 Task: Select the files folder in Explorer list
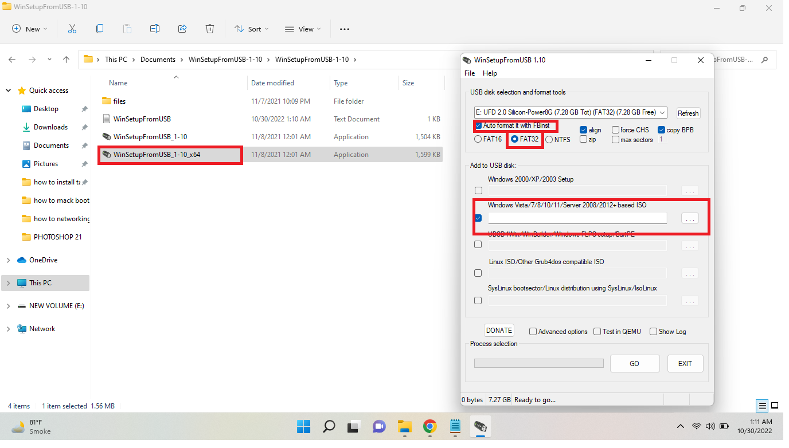(x=119, y=101)
